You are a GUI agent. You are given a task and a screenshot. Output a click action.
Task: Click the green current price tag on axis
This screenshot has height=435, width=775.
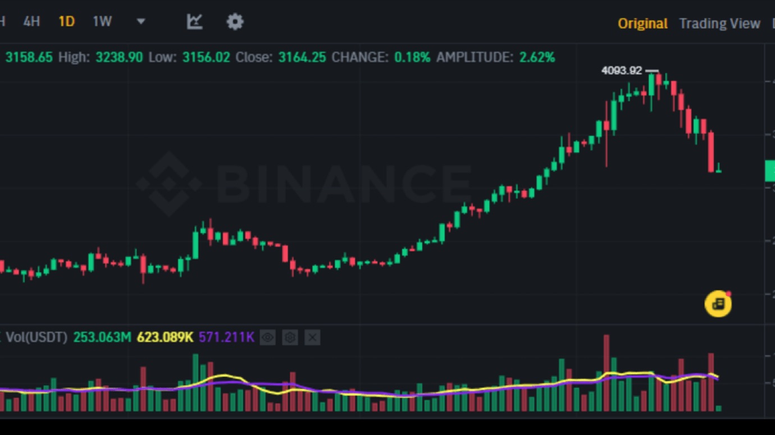(x=770, y=171)
